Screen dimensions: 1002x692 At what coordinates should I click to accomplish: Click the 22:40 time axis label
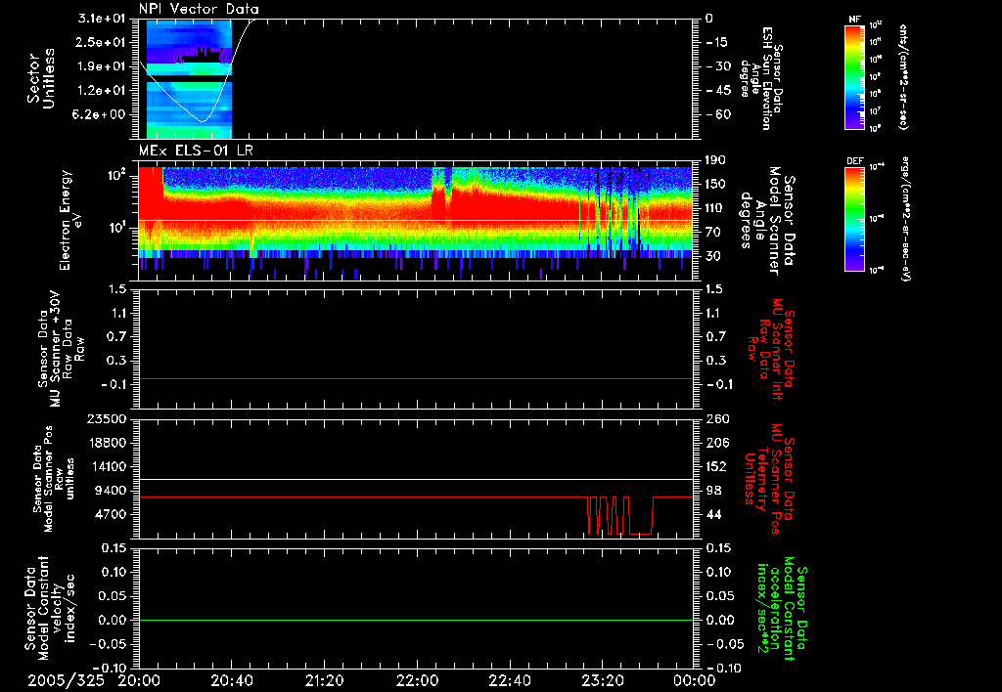tap(509, 680)
